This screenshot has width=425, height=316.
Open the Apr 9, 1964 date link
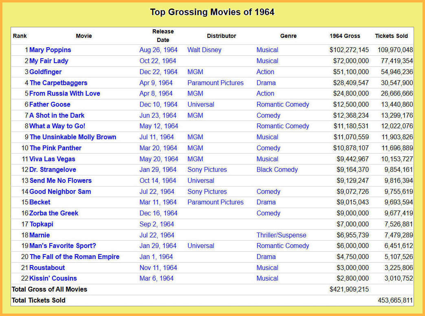tap(156, 83)
